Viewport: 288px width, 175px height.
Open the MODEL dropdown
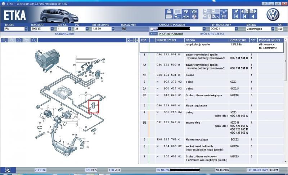coord(26,29)
